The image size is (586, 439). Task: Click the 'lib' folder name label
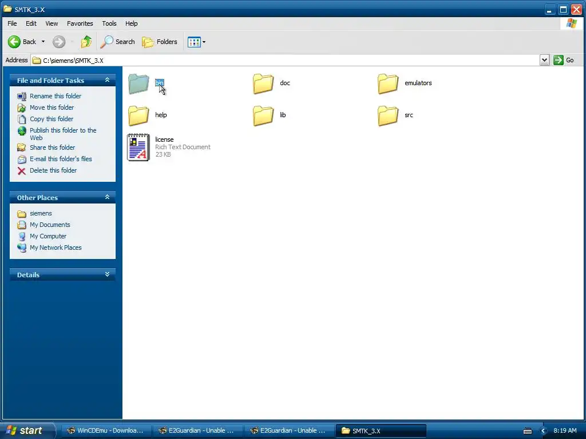pos(283,115)
